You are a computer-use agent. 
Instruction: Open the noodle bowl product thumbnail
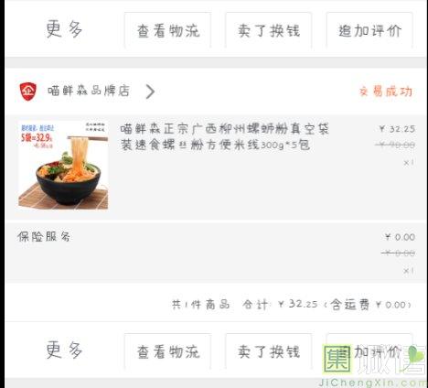[x=63, y=166]
